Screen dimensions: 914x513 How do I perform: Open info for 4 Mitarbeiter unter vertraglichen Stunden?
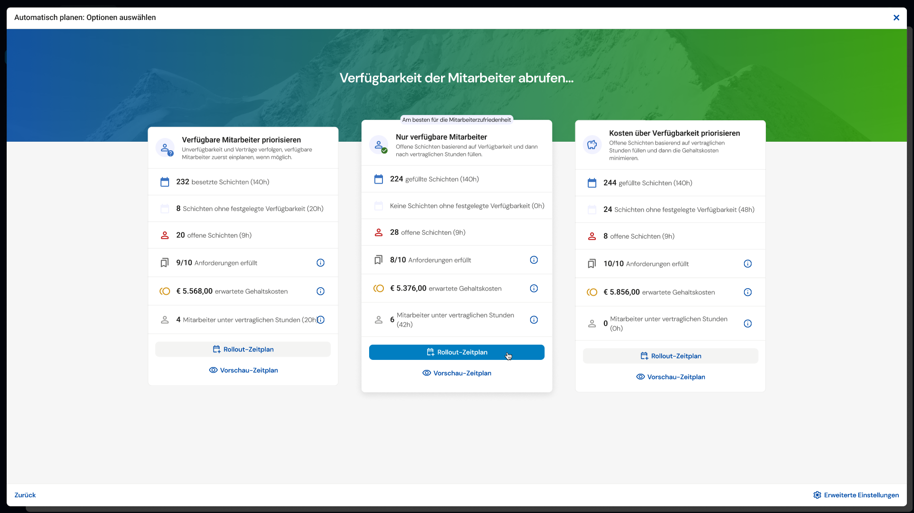[321, 320]
